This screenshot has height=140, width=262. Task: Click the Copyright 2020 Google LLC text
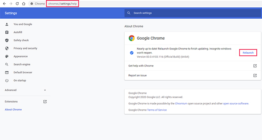(x=156, y=97)
